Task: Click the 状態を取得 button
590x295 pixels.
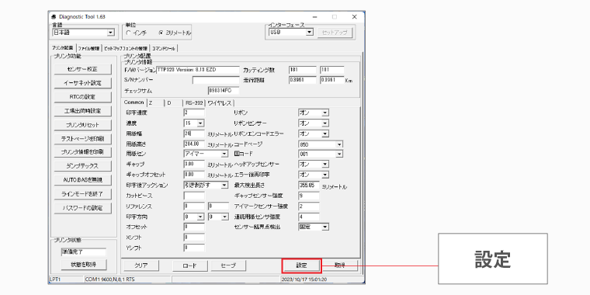Action: tap(84, 265)
